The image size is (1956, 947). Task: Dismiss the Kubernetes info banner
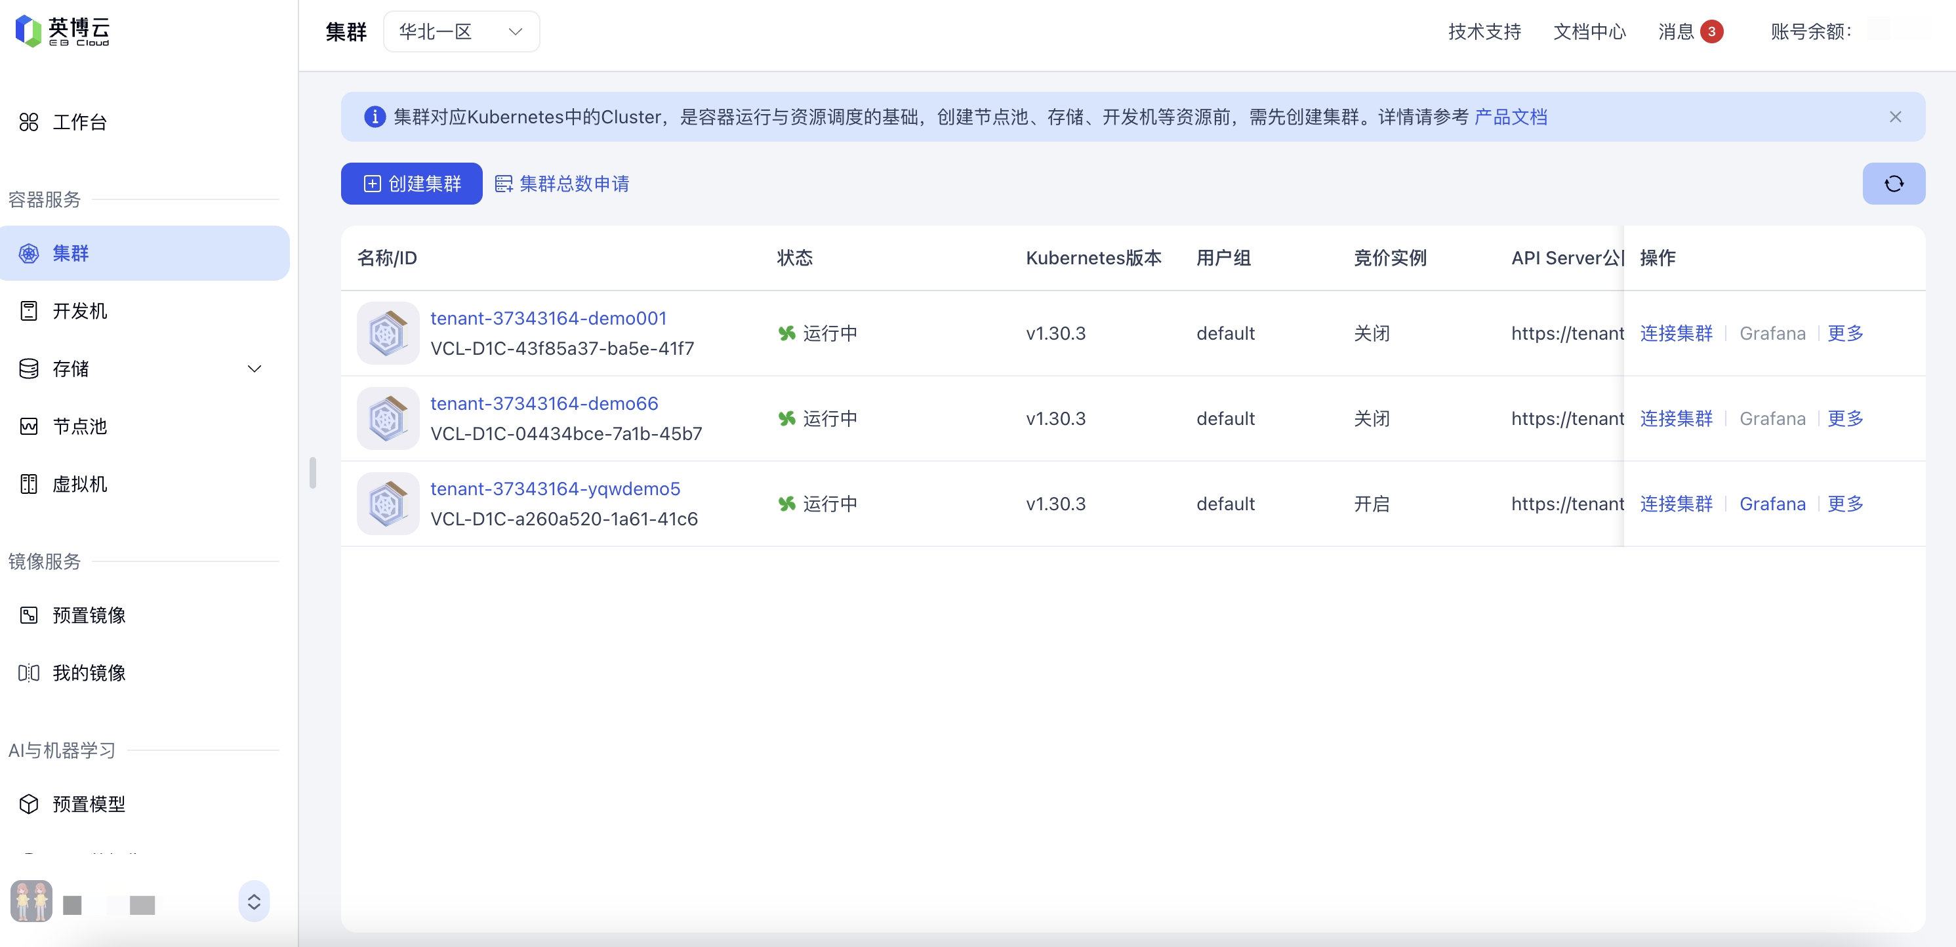[x=1895, y=117]
